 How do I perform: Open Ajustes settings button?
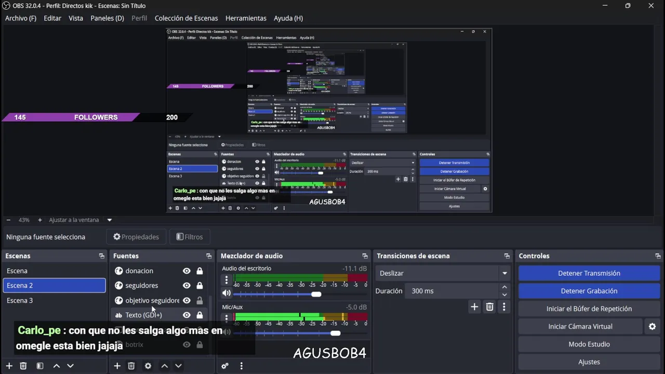[x=589, y=362]
